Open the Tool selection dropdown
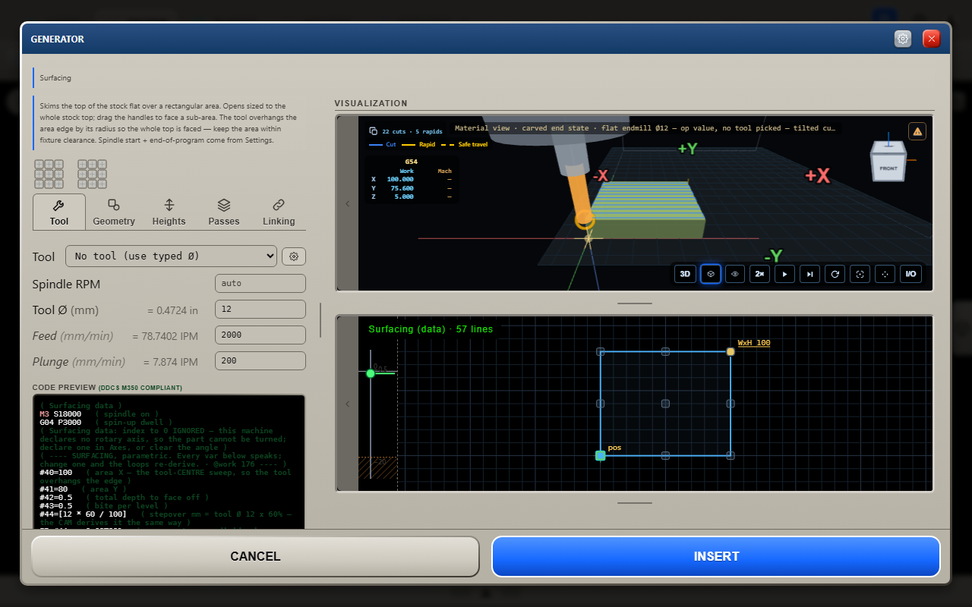 171,256
